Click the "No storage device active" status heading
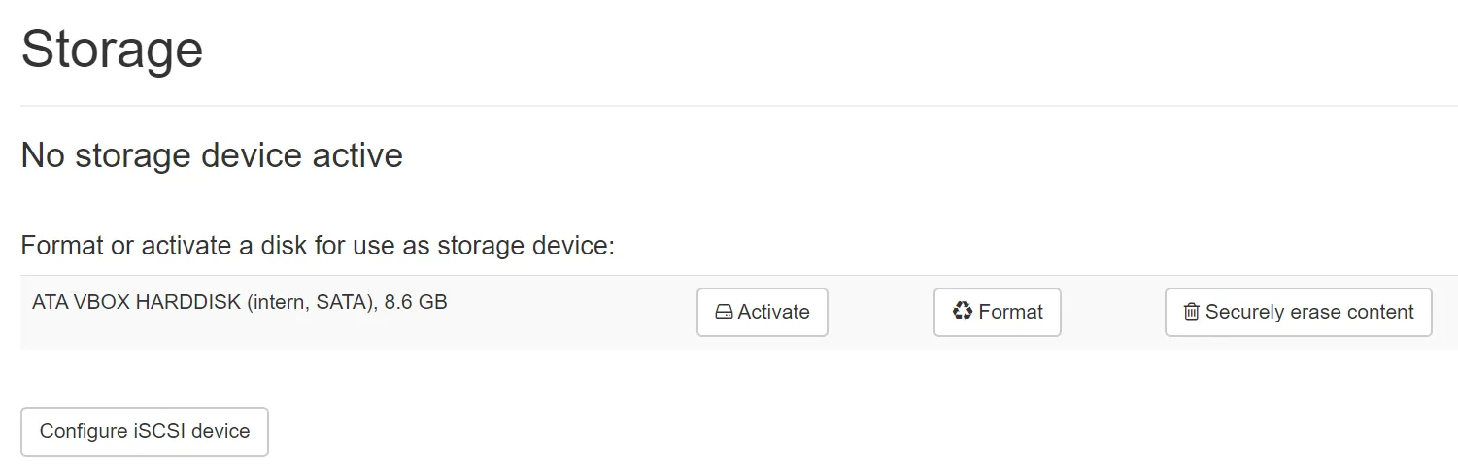Viewport: 1458px width, 474px height. 212,155
